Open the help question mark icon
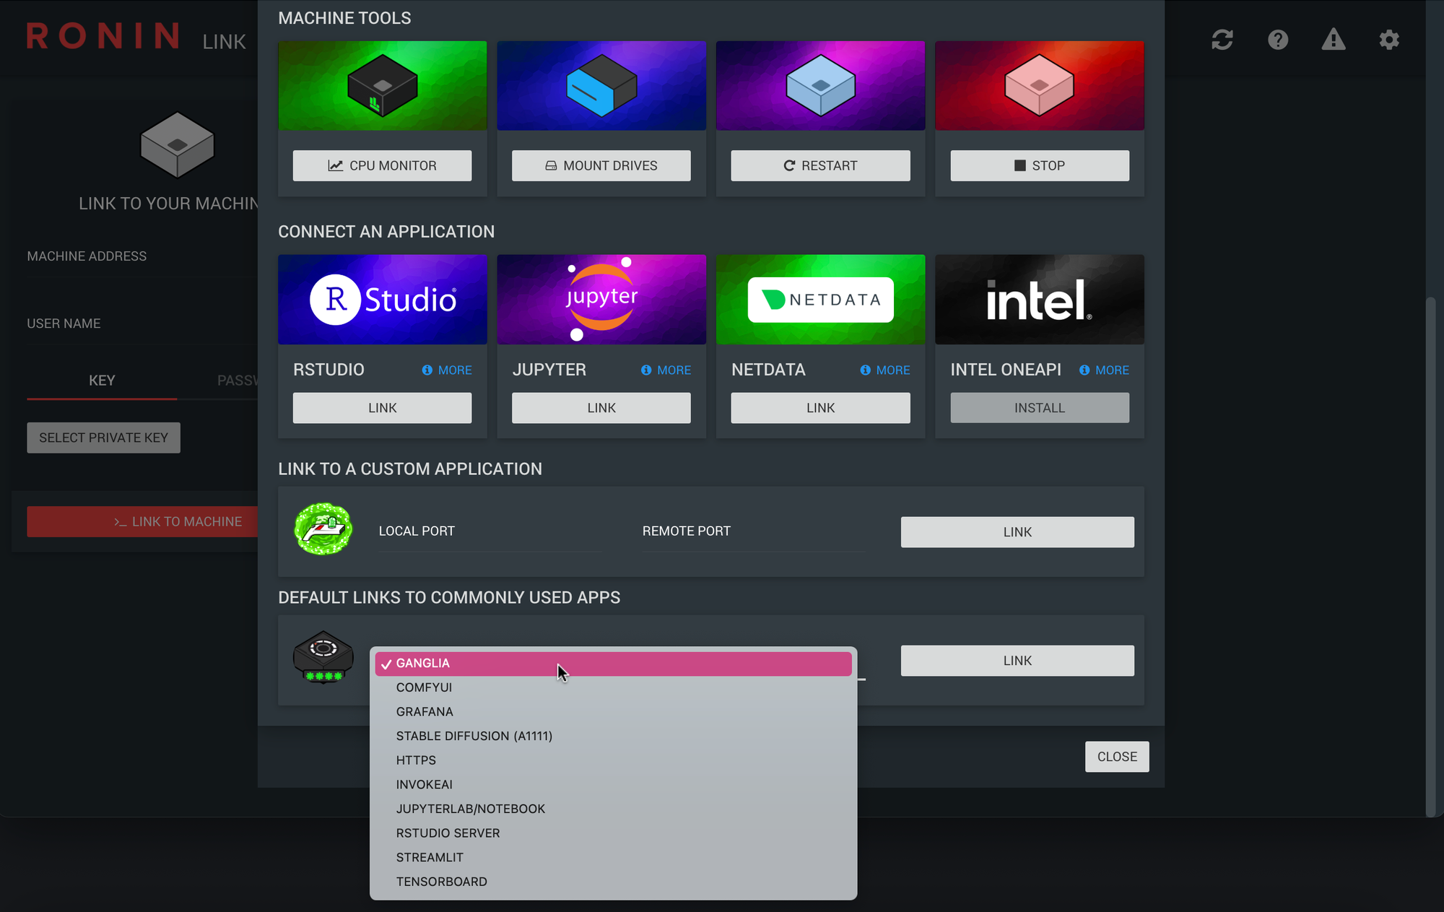 point(1278,40)
